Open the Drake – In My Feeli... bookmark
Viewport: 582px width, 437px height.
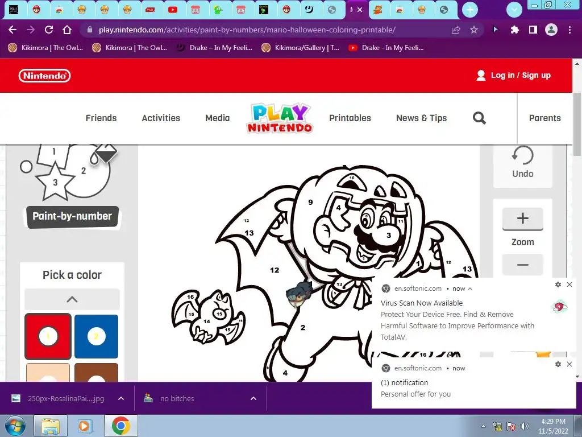point(214,48)
